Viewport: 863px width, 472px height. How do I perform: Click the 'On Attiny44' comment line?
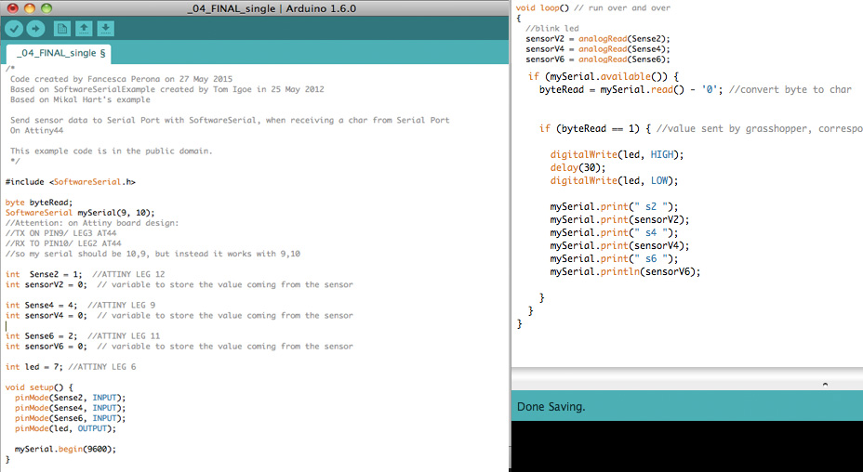[x=36, y=130]
